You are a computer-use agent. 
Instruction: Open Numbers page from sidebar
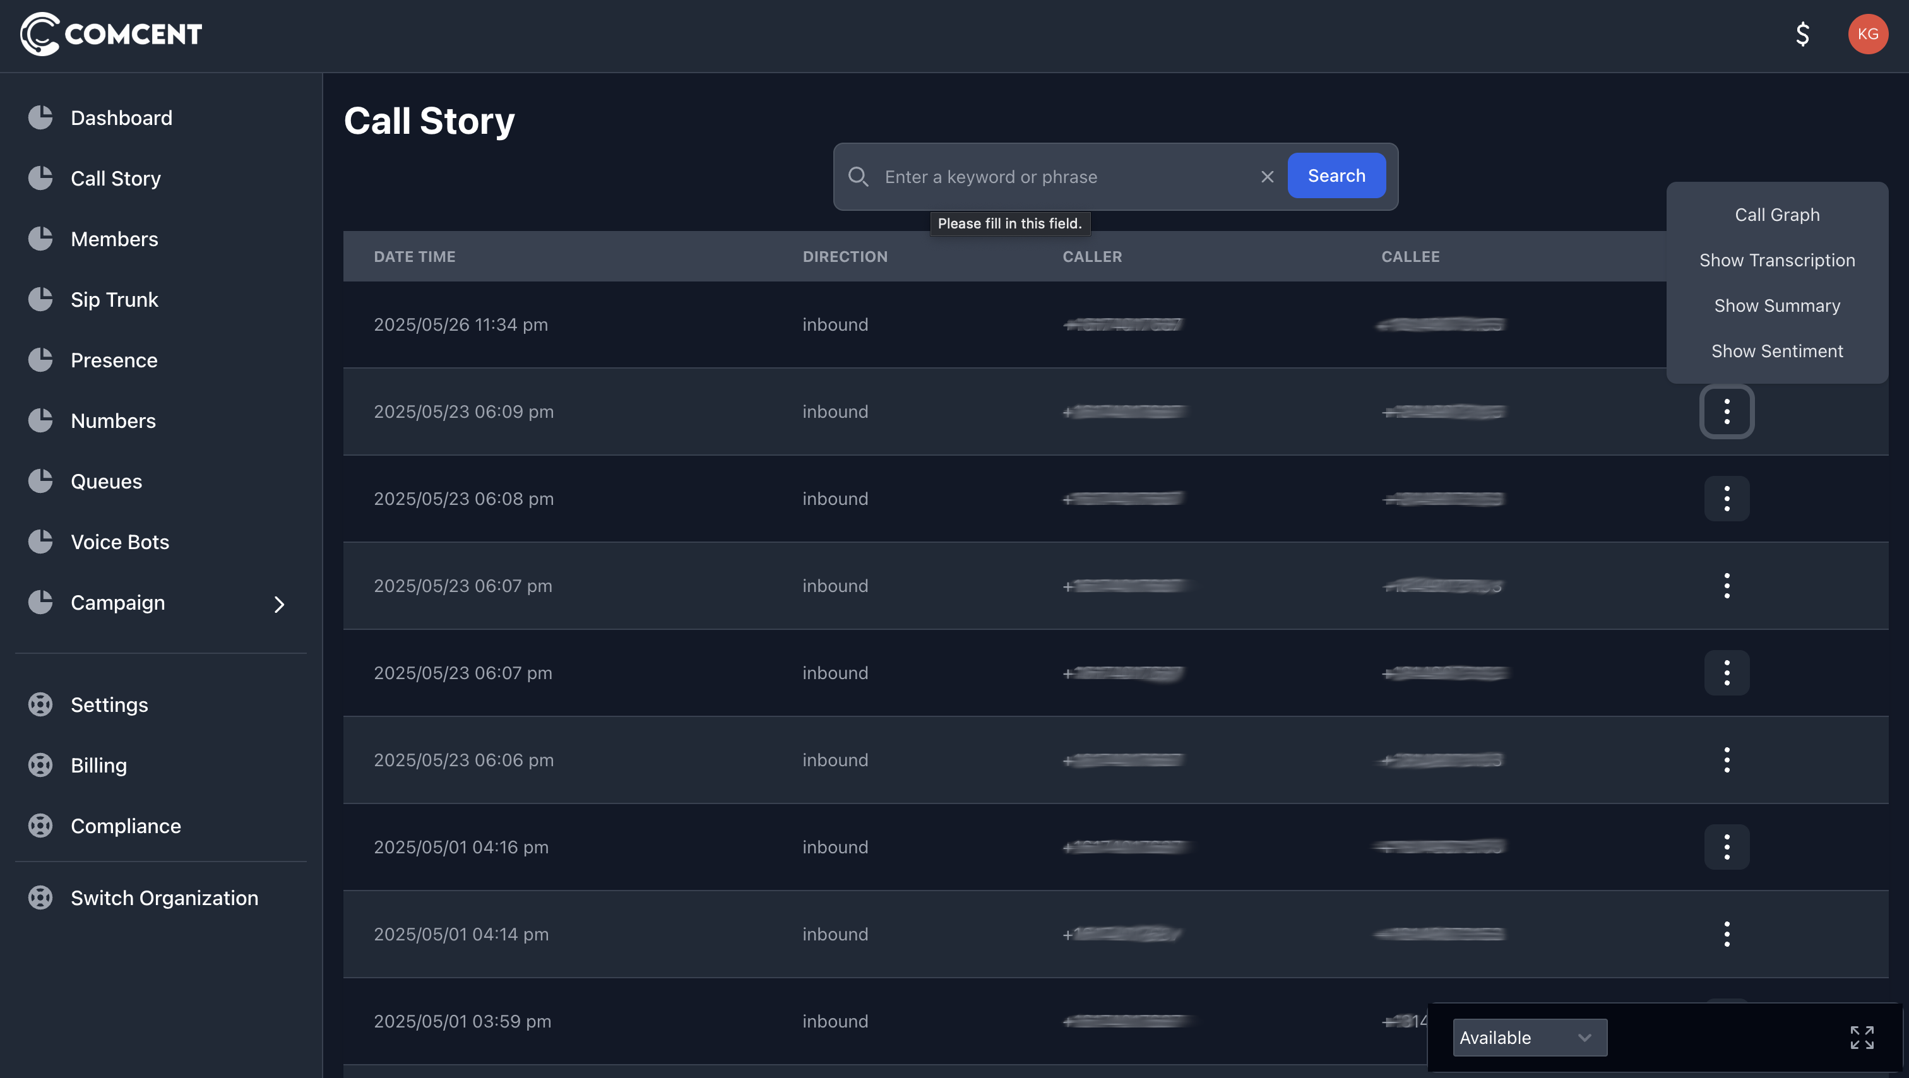114,421
